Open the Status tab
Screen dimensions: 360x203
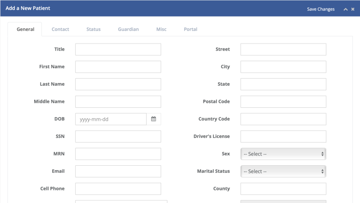coord(94,29)
